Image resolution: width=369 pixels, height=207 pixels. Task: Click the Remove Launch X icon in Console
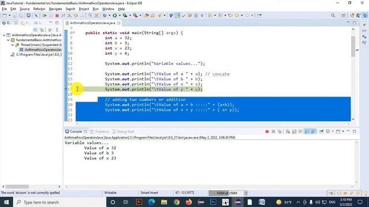[x=273, y=132]
